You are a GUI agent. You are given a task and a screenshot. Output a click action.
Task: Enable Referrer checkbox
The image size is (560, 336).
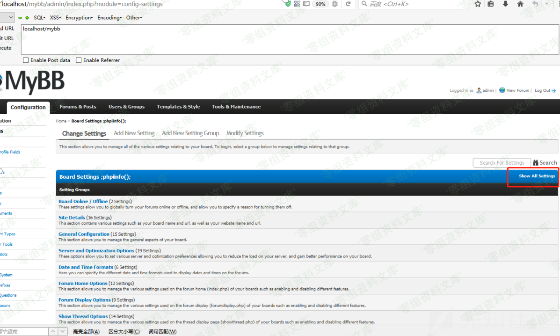point(79,60)
